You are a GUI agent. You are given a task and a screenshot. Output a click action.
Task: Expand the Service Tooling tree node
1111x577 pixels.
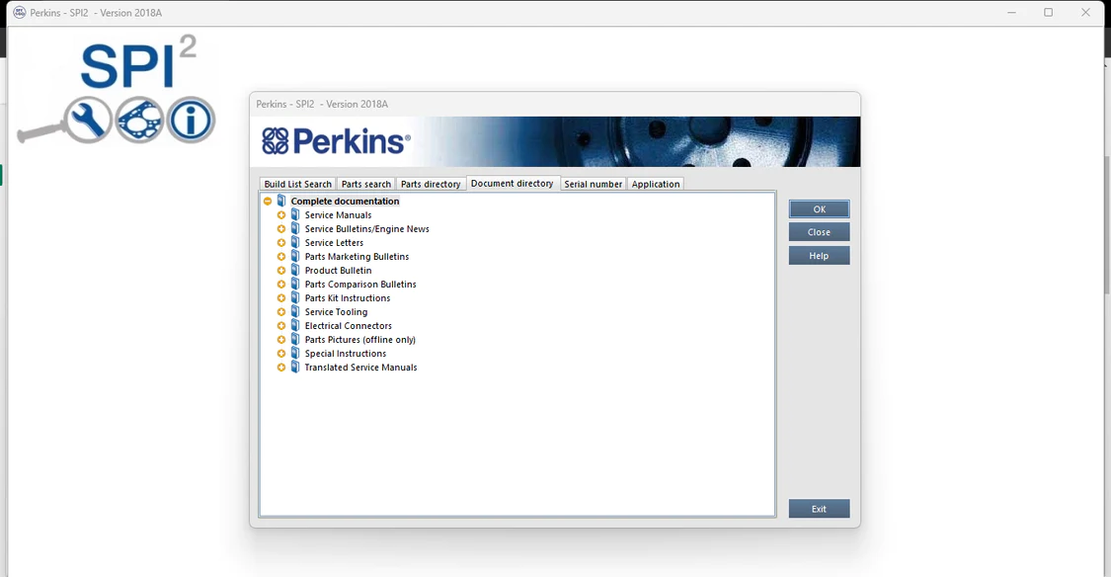[x=281, y=312]
